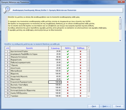Toggle Μελέτη checkmark for Ανυψωτικές Μηχανές

pyautogui.click(x=68, y=77)
